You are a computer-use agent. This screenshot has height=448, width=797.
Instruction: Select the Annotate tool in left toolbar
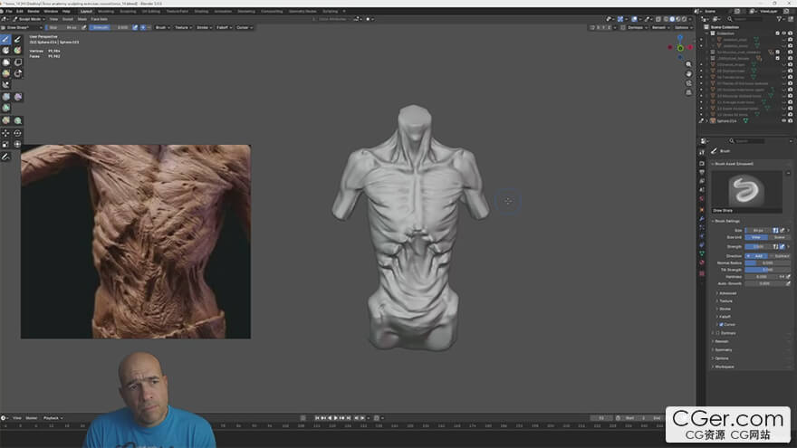(x=6, y=157)
